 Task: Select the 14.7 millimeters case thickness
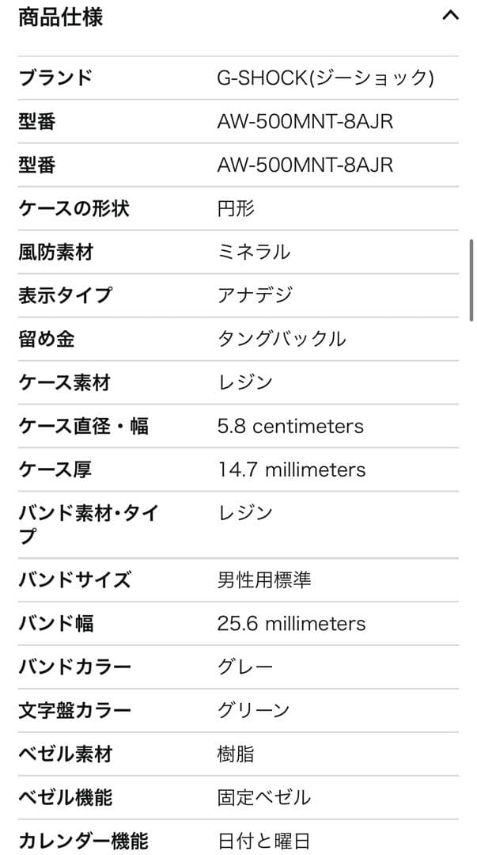point(291,469)
